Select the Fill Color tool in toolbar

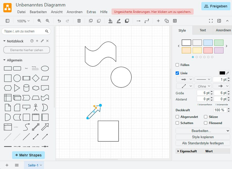pos(110,21)
